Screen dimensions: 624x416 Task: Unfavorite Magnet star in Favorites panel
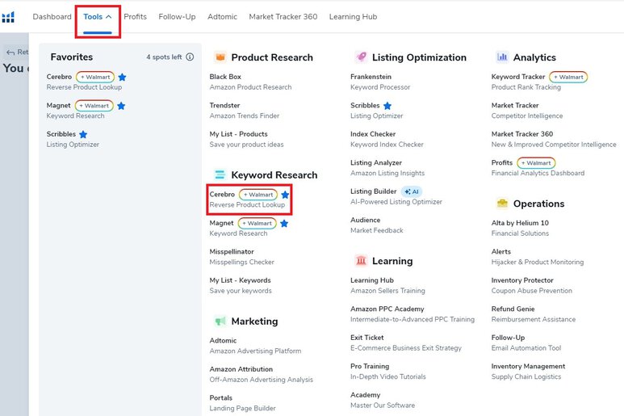pyautogui.click(x=121, y=106)
